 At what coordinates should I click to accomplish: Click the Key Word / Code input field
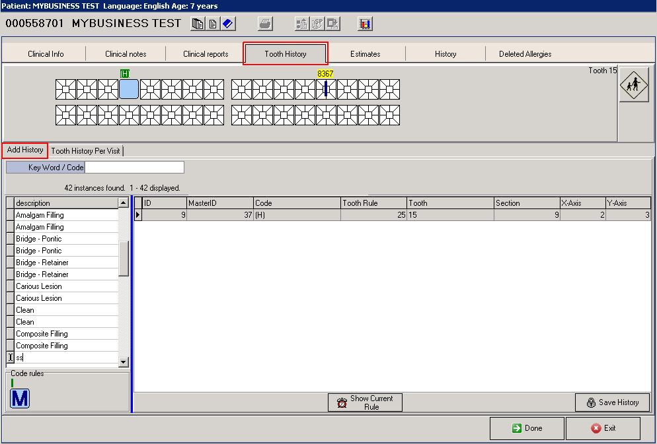[135, 168]
